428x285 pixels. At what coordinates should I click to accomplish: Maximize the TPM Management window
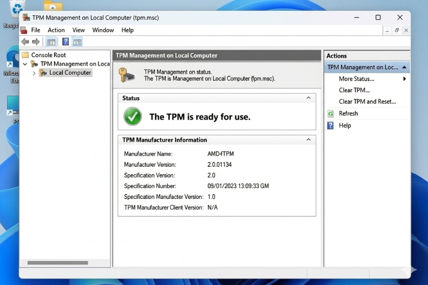pyautogui.click(x=378, y=18)
